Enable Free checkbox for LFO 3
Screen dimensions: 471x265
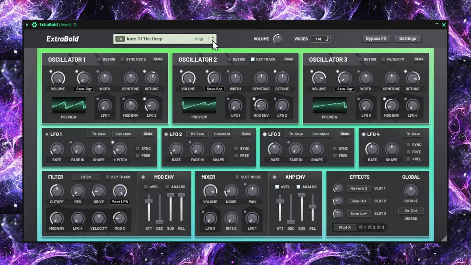[x=335, y=156]
